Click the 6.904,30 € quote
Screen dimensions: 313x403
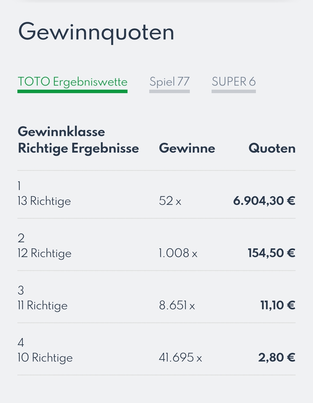click(264, 201)
